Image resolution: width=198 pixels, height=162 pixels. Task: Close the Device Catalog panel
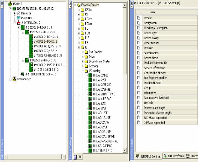[70, 3]
